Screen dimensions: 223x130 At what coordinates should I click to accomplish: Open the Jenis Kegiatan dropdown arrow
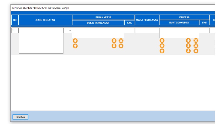(70, 30)
